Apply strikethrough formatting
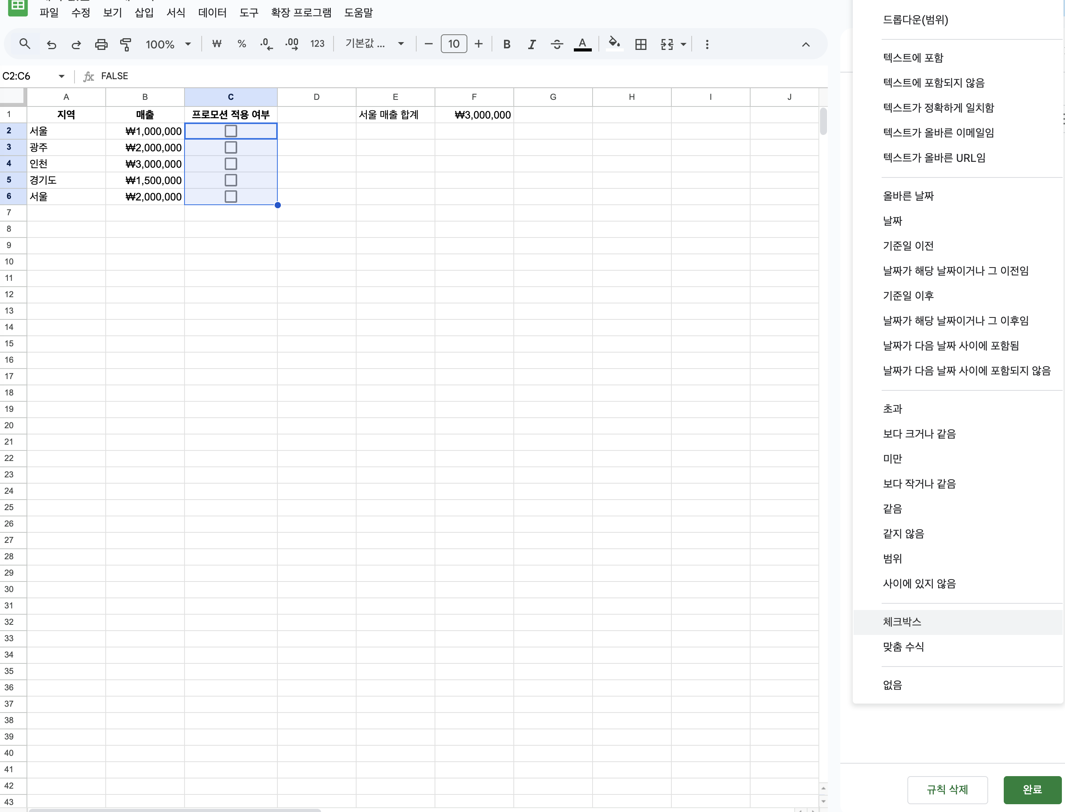Viewport: 1065px width, 812px height. coord(556,44)
